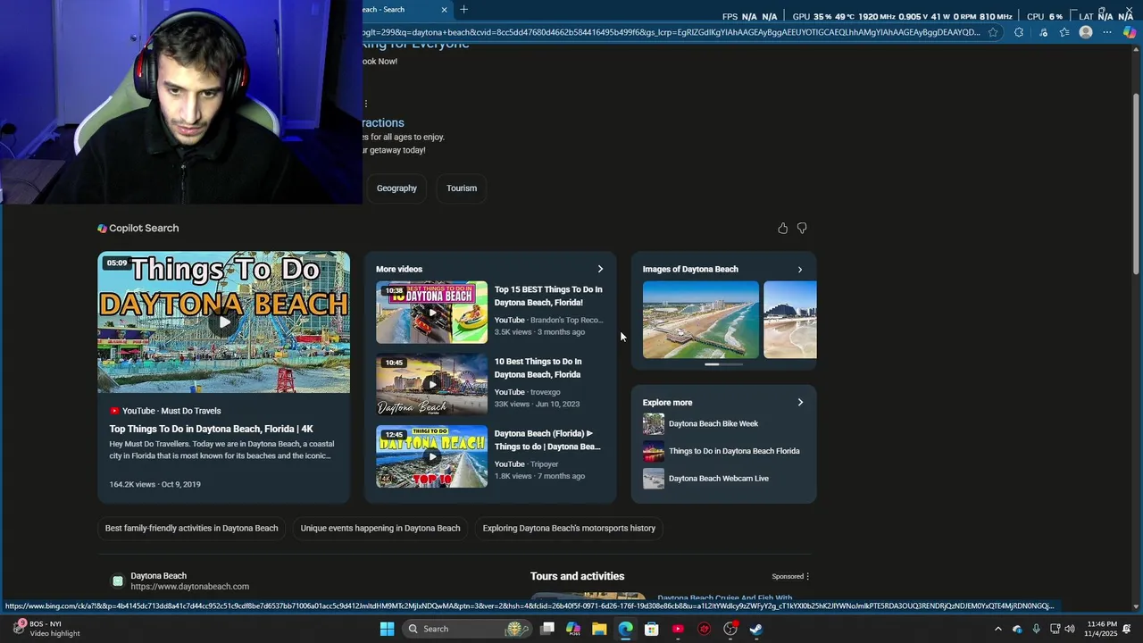Open Things to Do in Daytona Beach Florida
Image resolution: width=1143 pixels, height=643 pixels.
point(734,451)
